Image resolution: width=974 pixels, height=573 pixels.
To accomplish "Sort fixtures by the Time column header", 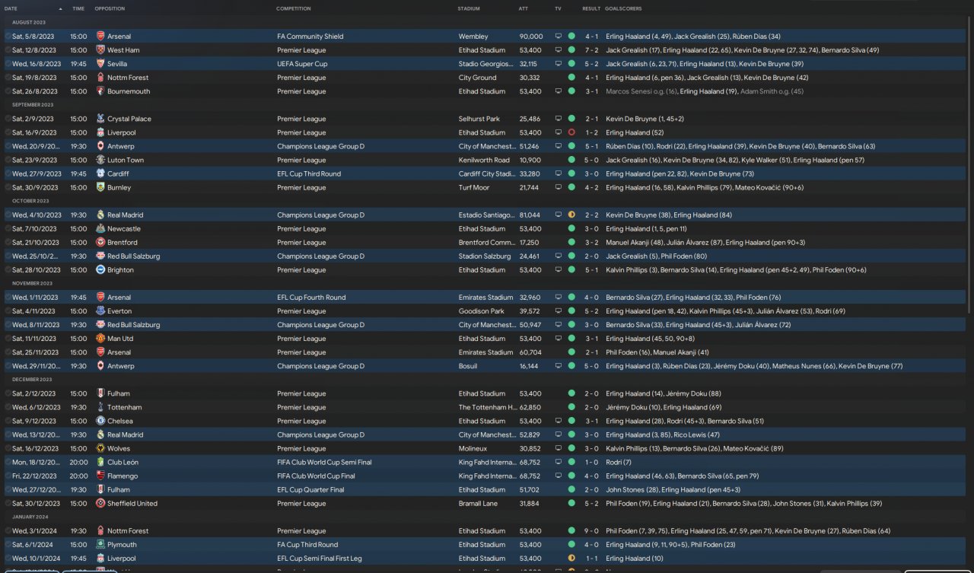I will [x=78, y=8].
